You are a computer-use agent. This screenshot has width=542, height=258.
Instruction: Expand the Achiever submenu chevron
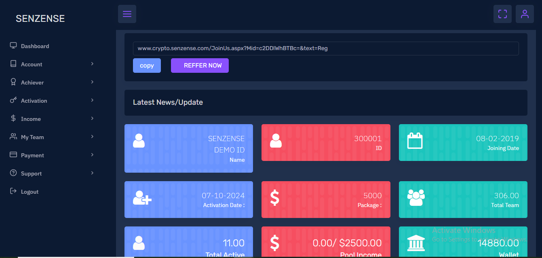pyautogui.click(x=92, y=82)
